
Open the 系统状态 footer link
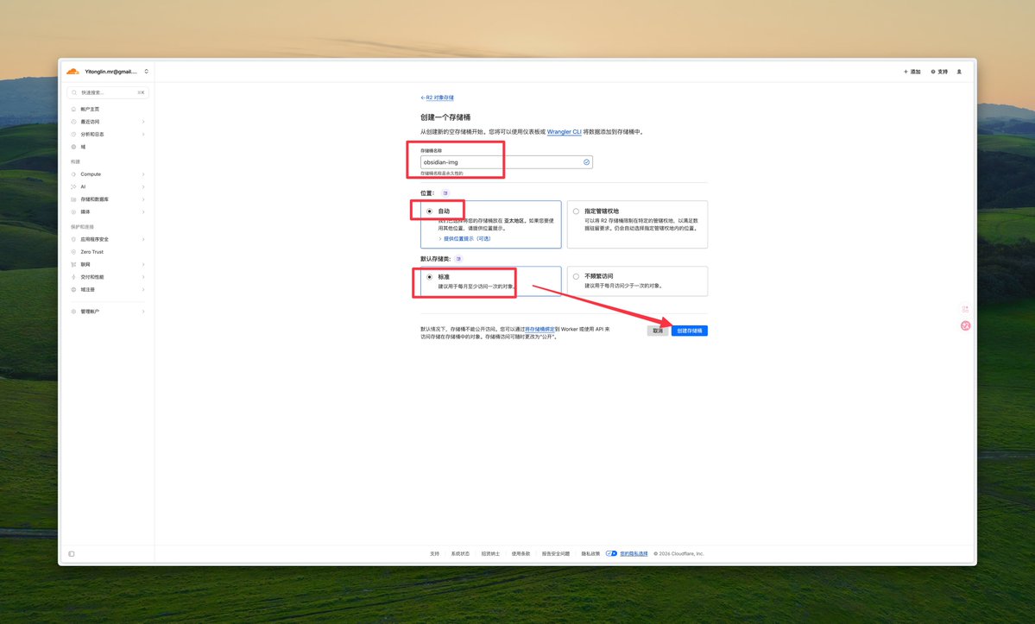pos(460,554)
